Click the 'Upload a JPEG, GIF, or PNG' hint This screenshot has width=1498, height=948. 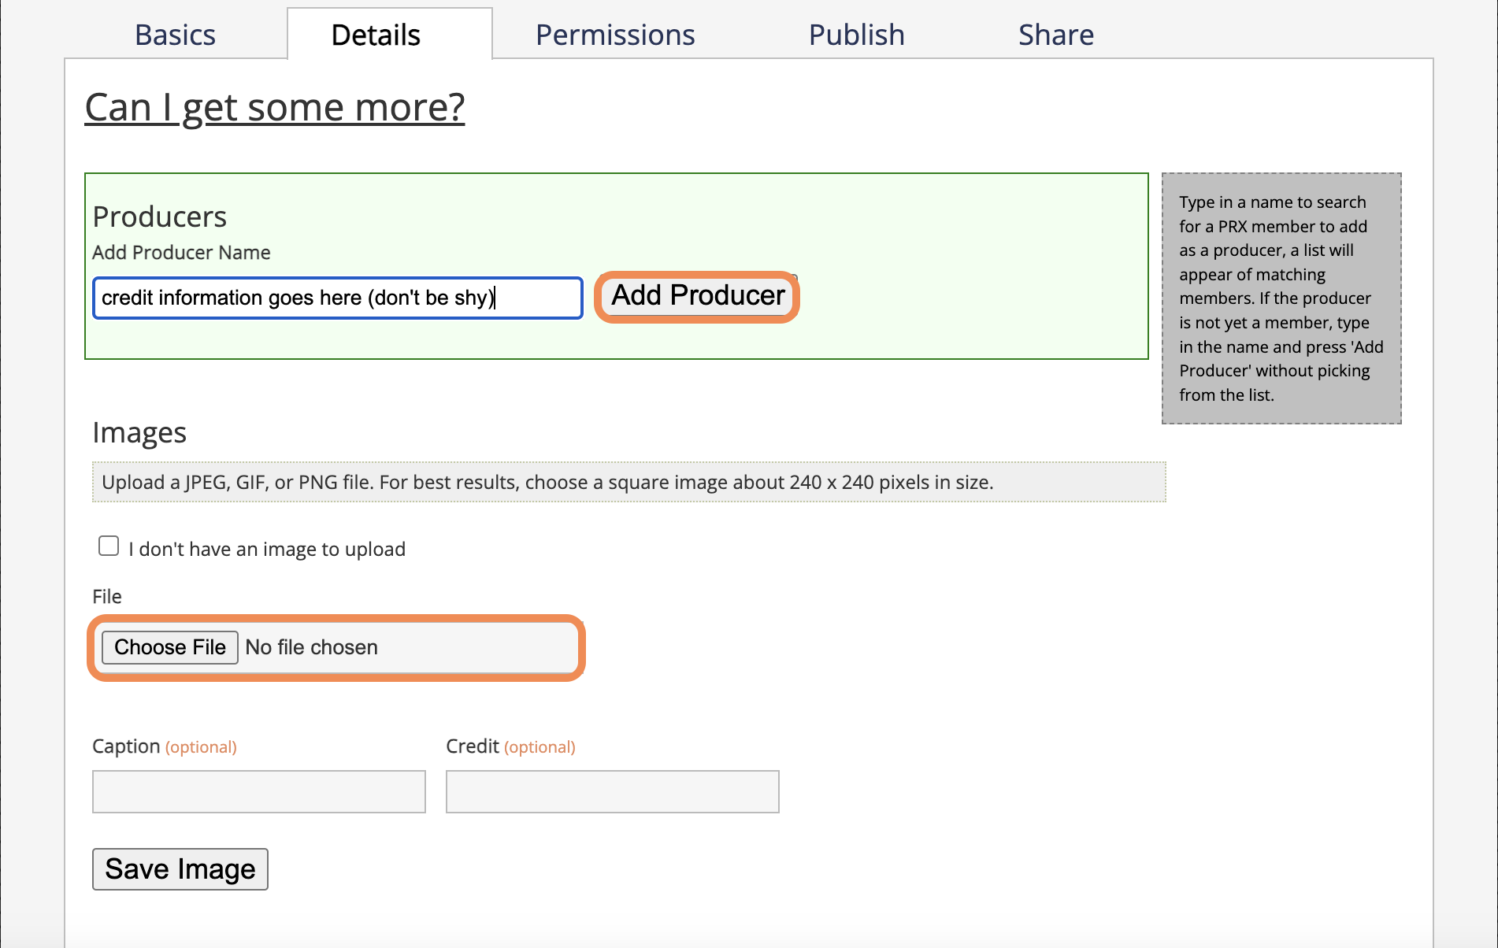pos(628,482)
